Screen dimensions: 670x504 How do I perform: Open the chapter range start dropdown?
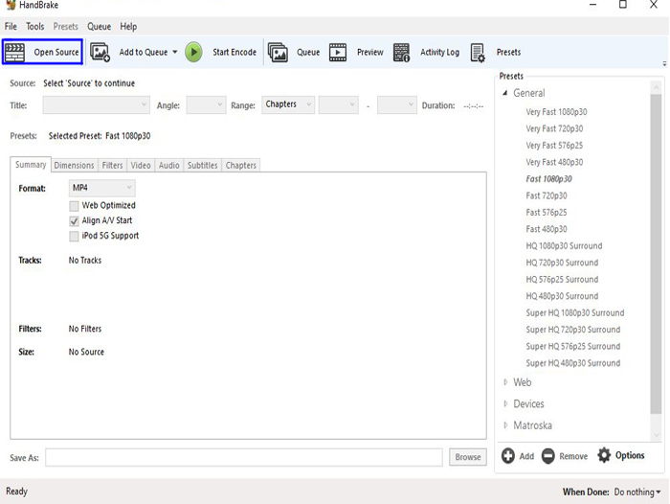pos(338,104)
